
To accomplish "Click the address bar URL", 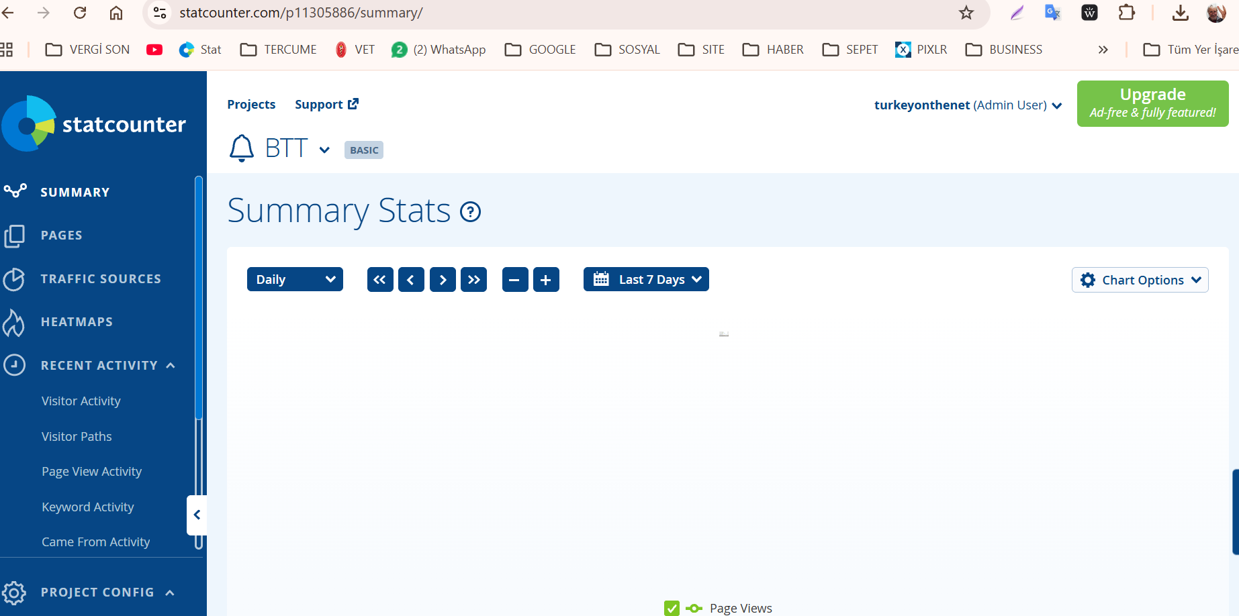I will [x=301, y=13].
